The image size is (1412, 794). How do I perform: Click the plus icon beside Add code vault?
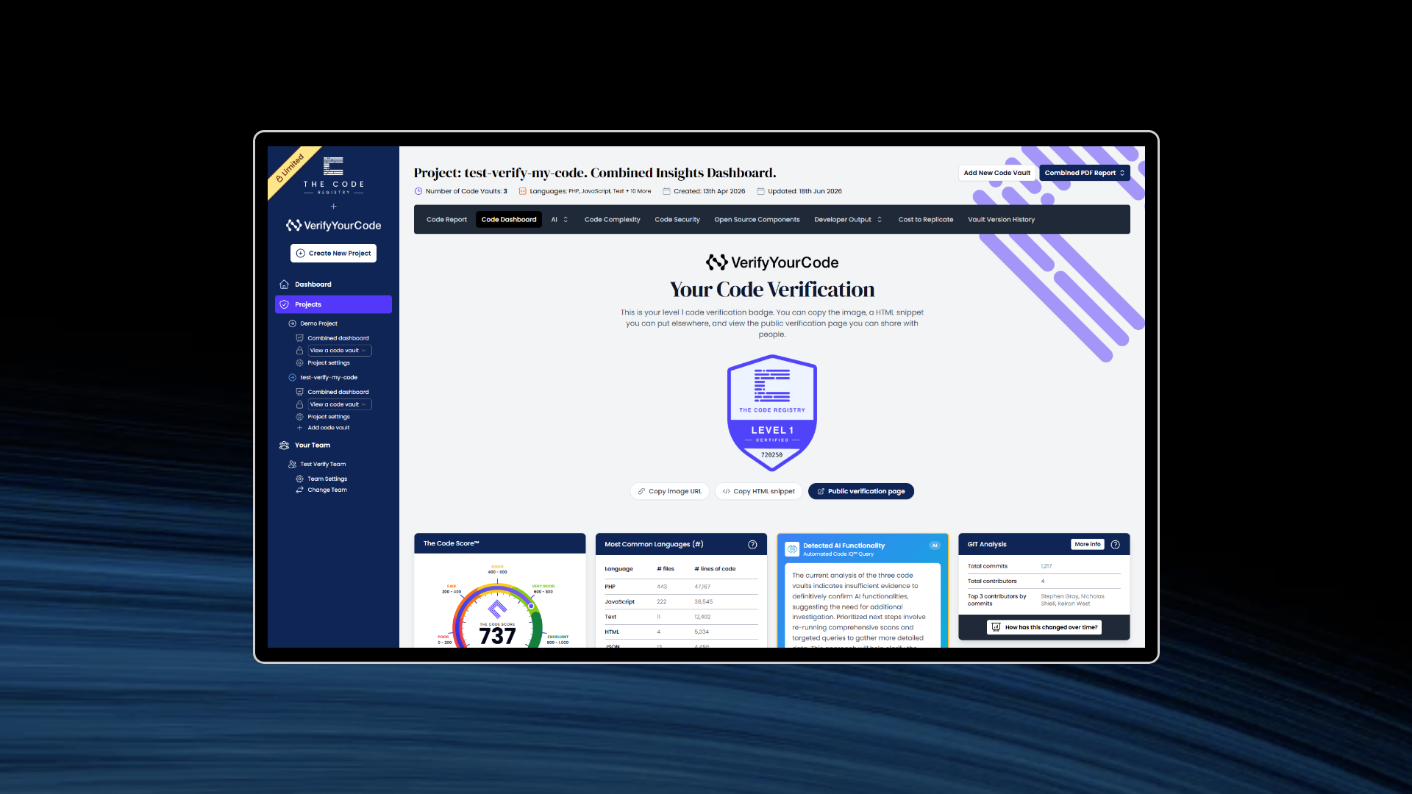[x=299, y=428]
